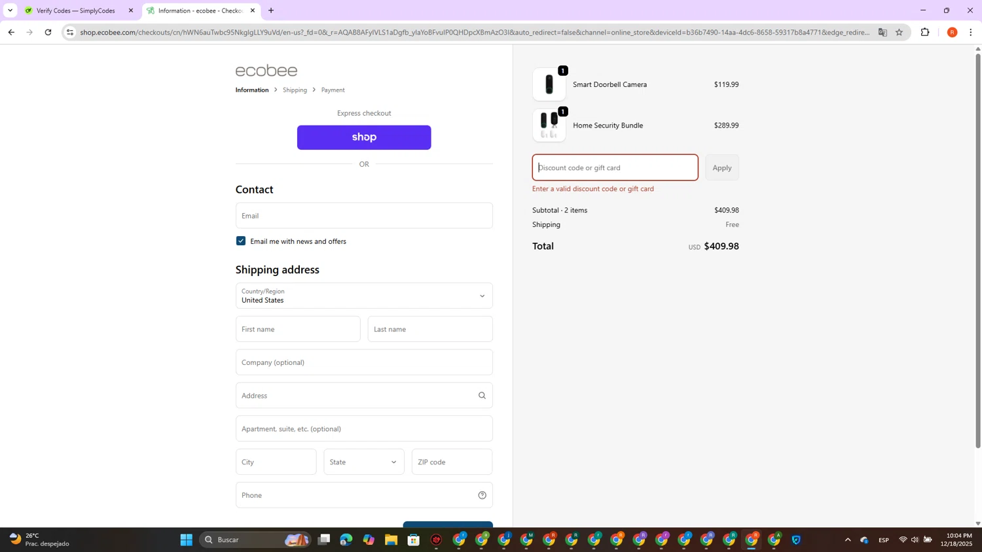Open the State dropdown
Screen dimensions: 982x552
click(x=364, y=462)
